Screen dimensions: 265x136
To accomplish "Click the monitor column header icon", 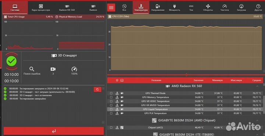I will [x=122, y=80].
